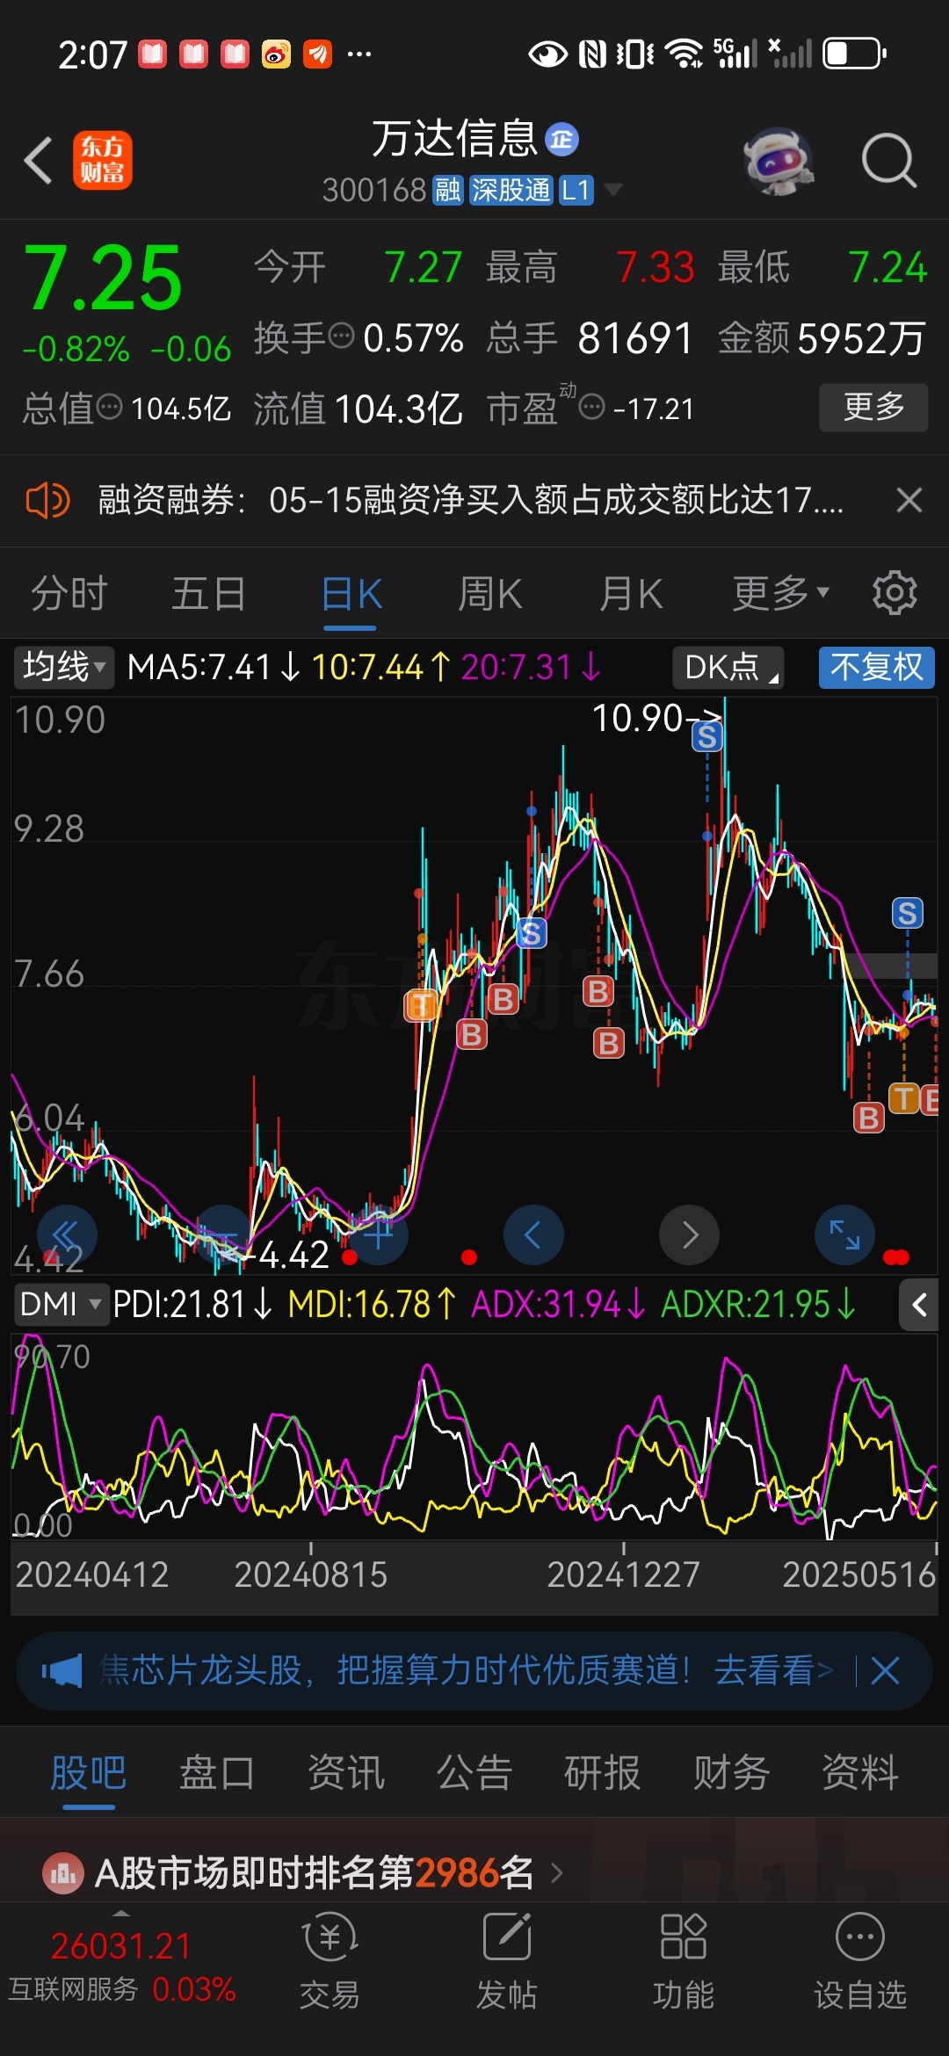The height and width of the screenshot is (2056, 949).
Task: Tap the megaphone promo icon
Action: [x=62, y=1669]
